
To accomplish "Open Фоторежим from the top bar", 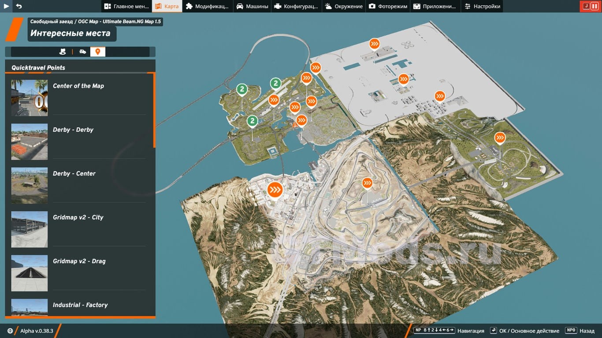I will (388, 6).
